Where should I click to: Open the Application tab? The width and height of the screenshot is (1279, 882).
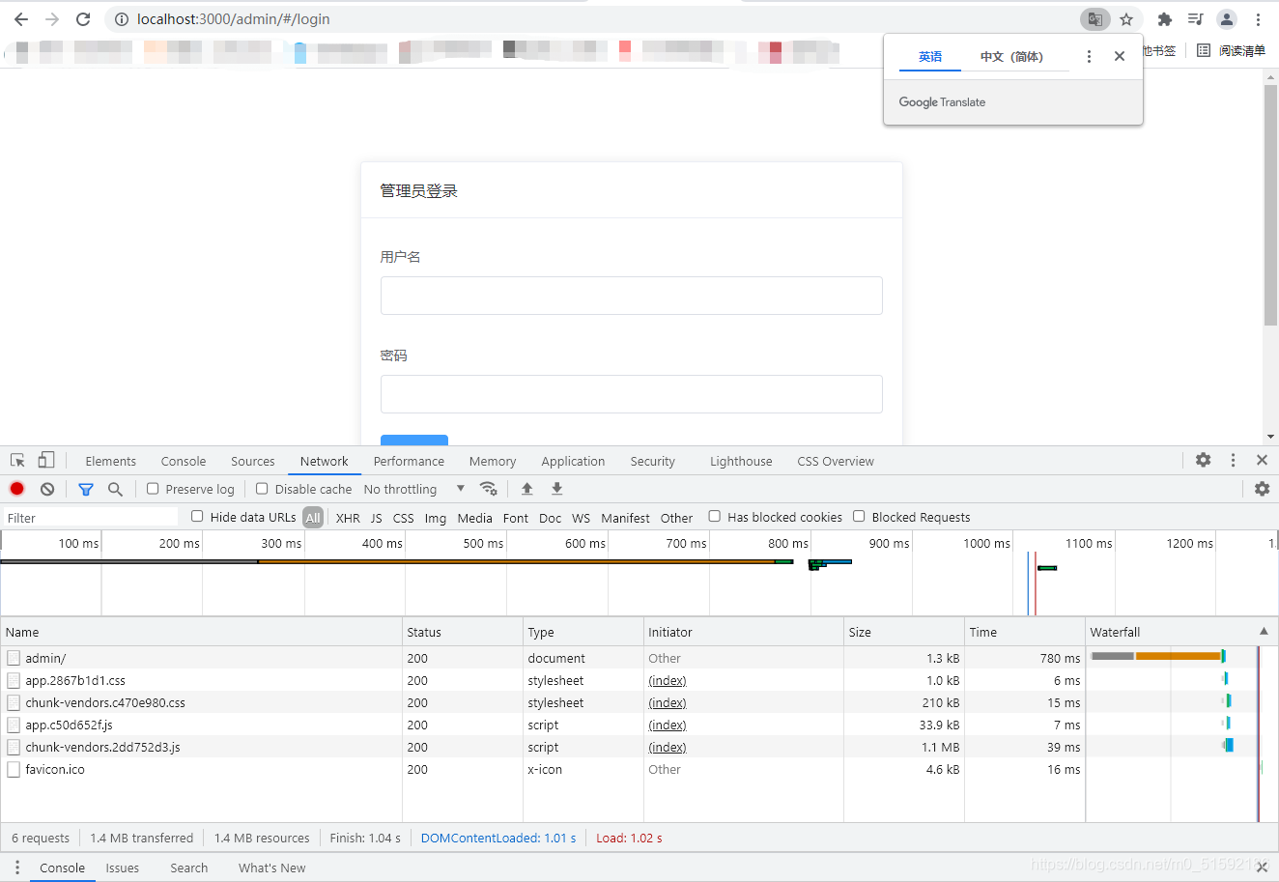[573, 462]
